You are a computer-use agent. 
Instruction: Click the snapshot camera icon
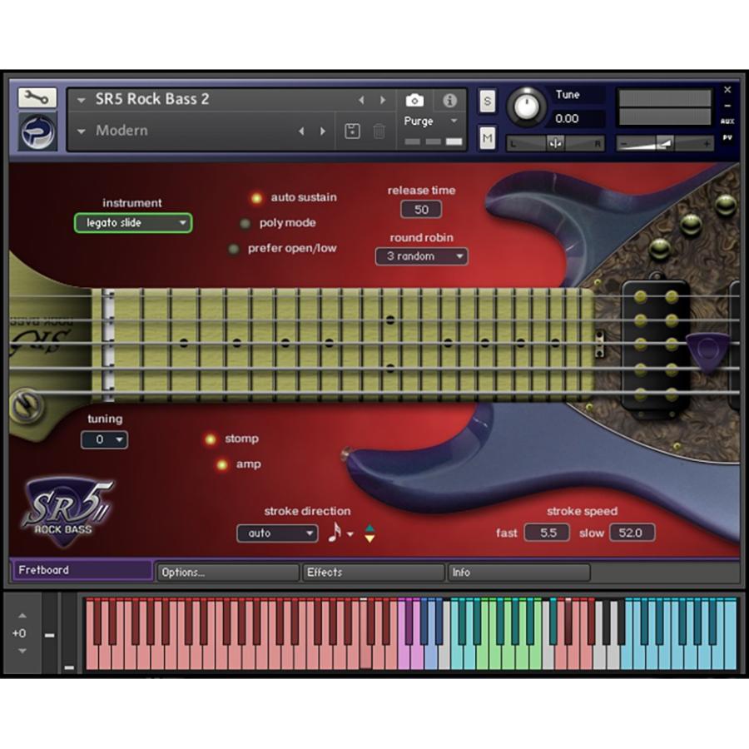[x=415, y=100]
